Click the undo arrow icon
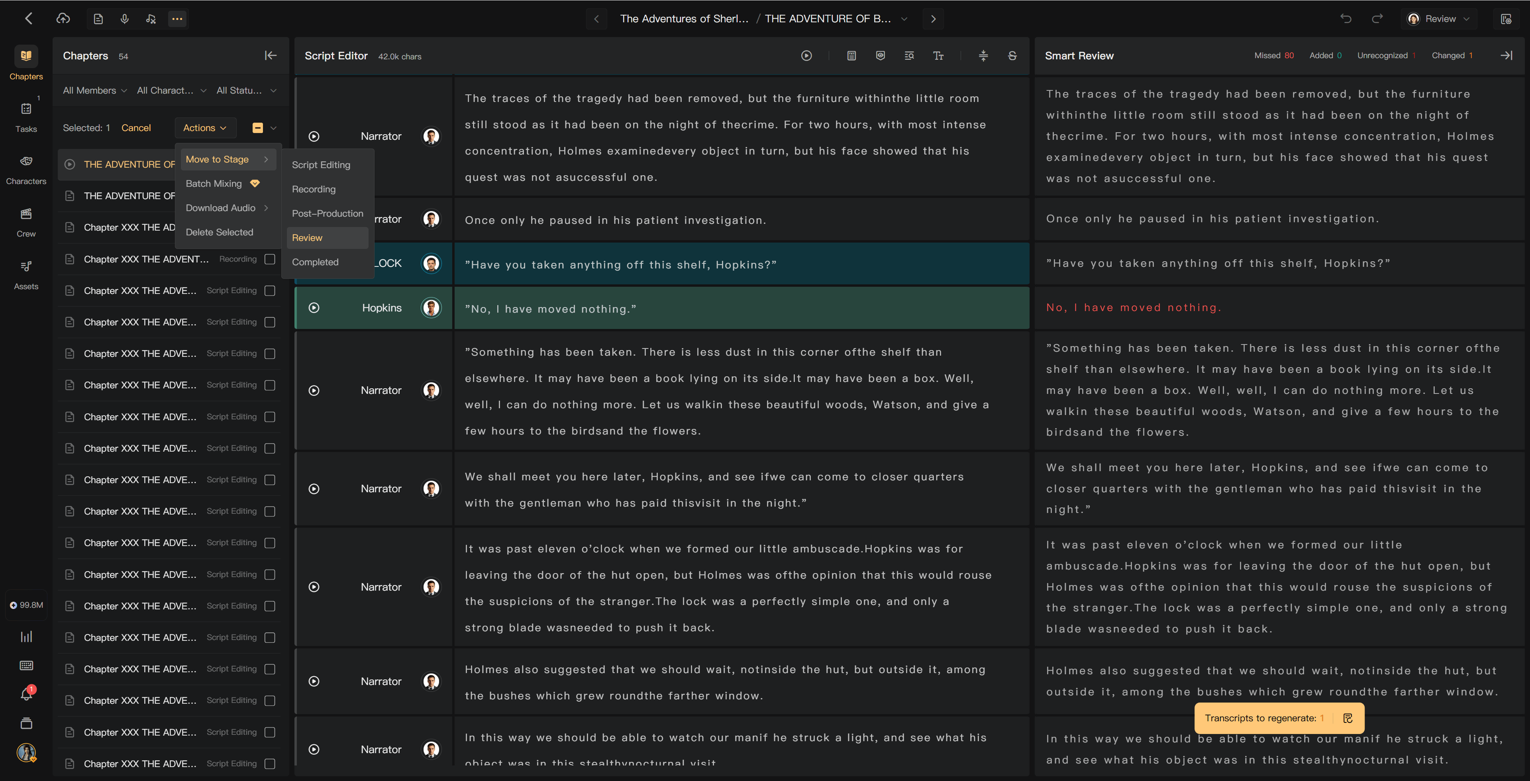 (1346, 19)
